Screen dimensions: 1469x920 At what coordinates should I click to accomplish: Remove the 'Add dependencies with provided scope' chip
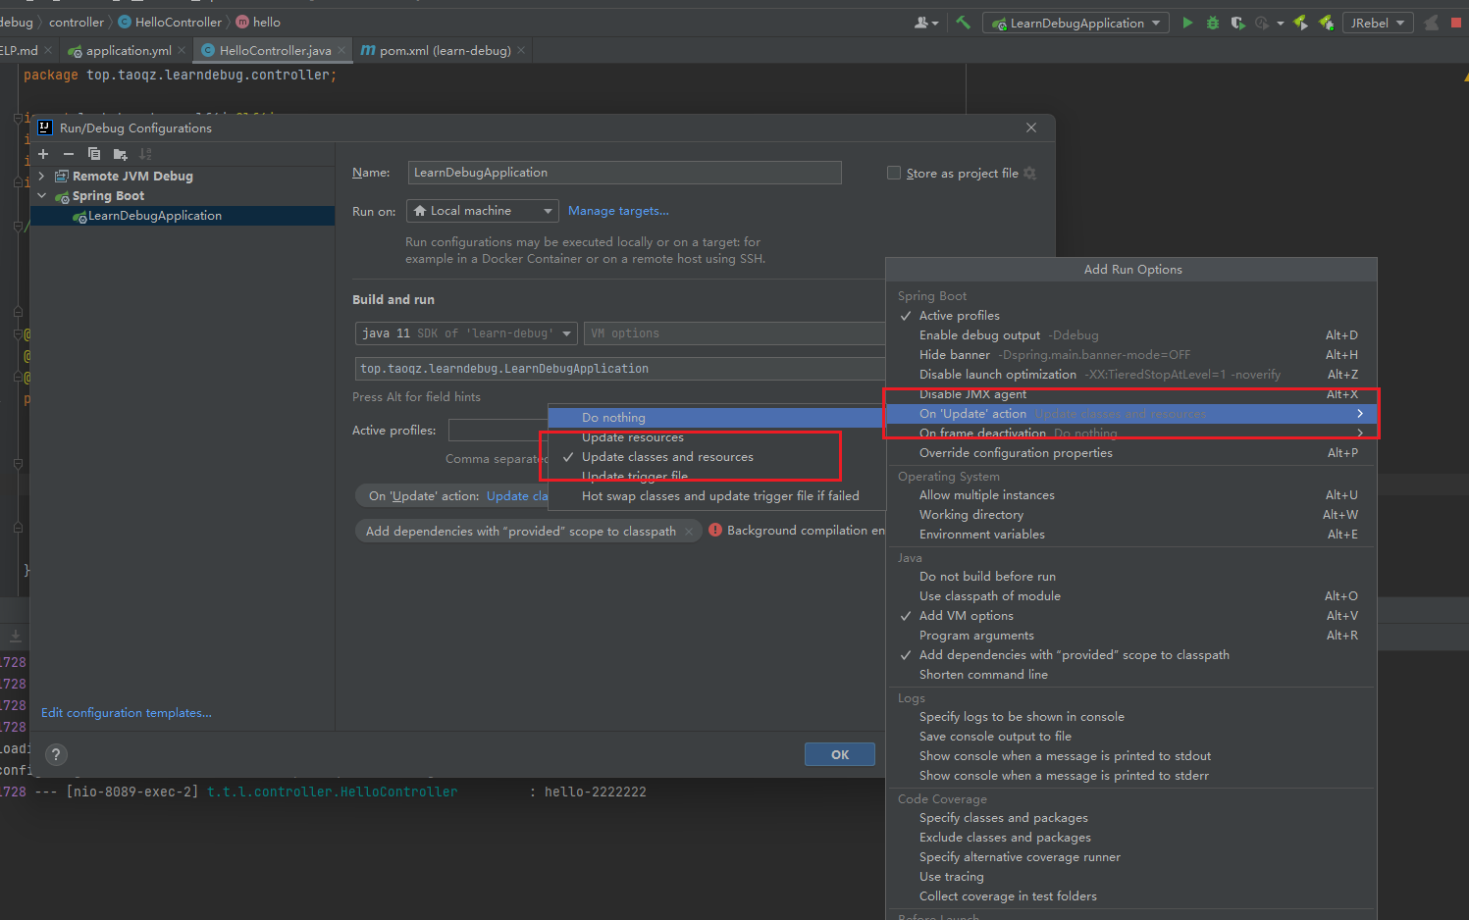(689, 532)
